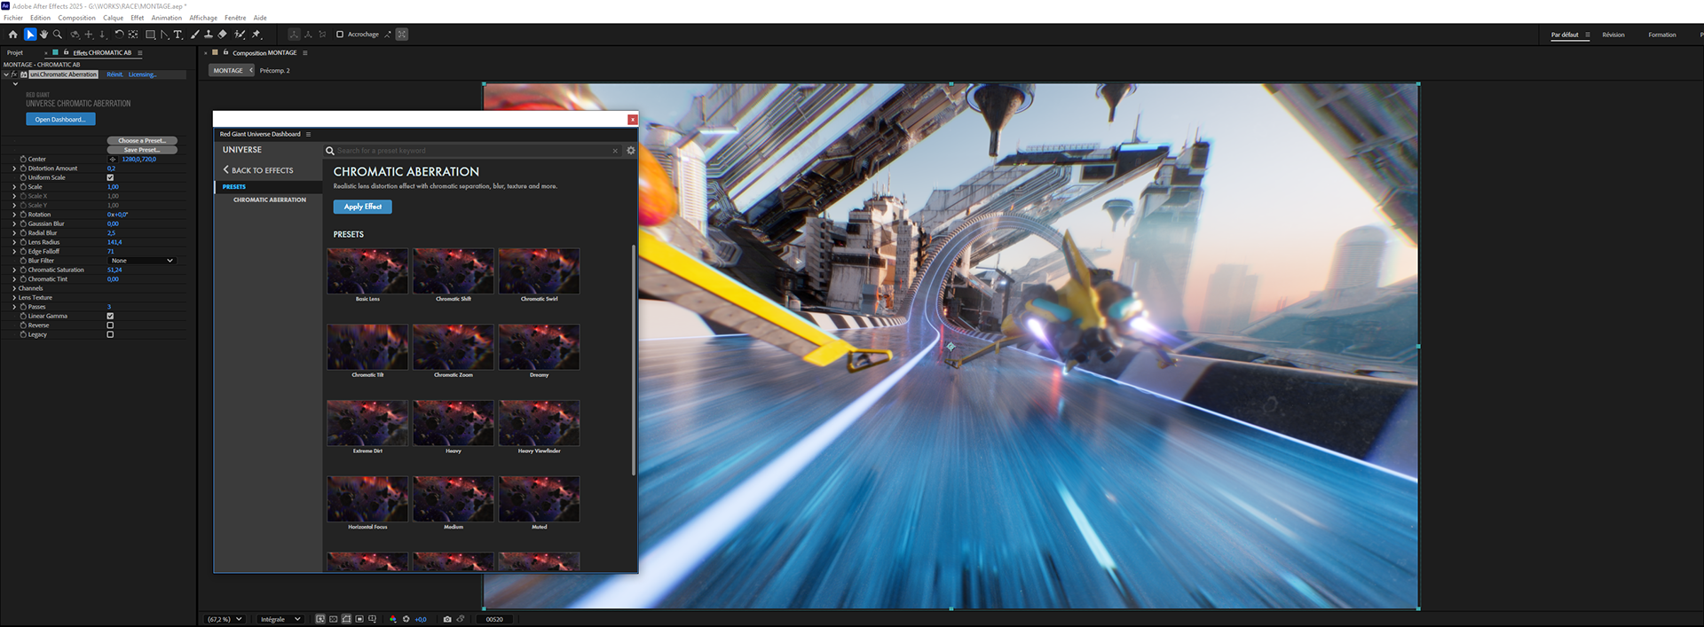Click Apply Effect in Universe Dashboard

363,207
